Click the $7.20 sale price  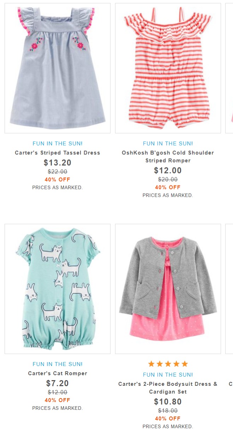pyautogui.click(x=58, y=383)
